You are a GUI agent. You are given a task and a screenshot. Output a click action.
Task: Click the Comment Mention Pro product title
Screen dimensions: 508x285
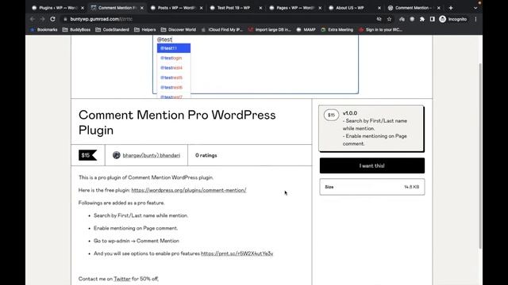177,123
